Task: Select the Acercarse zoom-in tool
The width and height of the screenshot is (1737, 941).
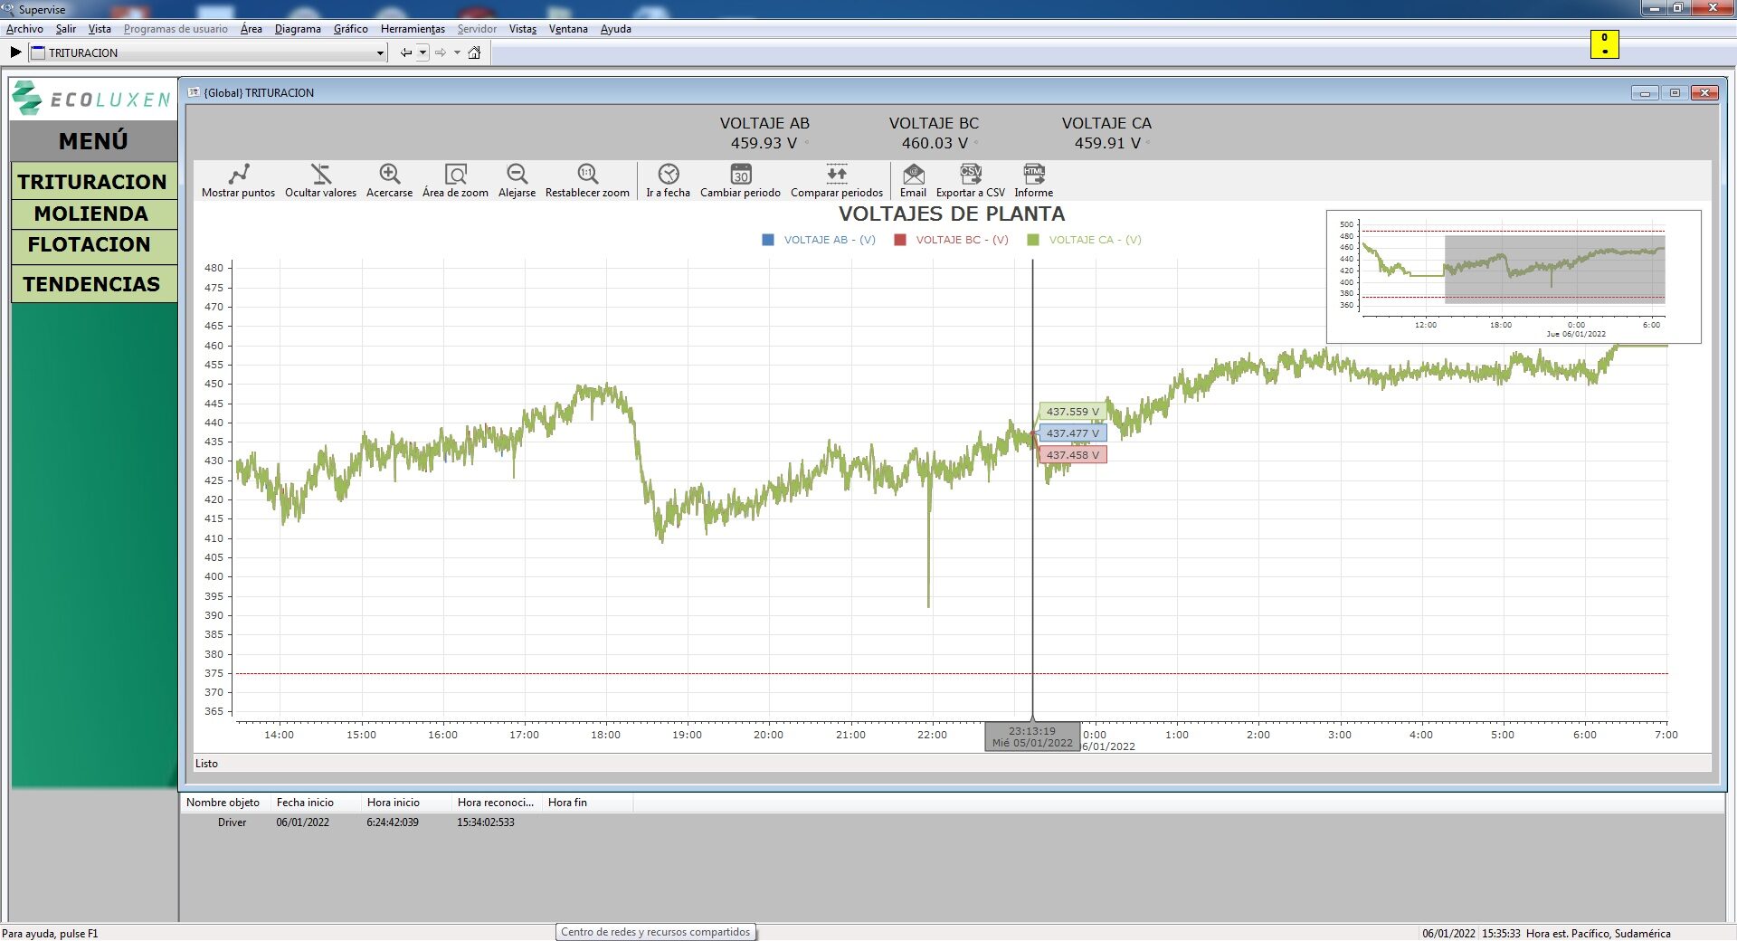Action: [389, 180]
